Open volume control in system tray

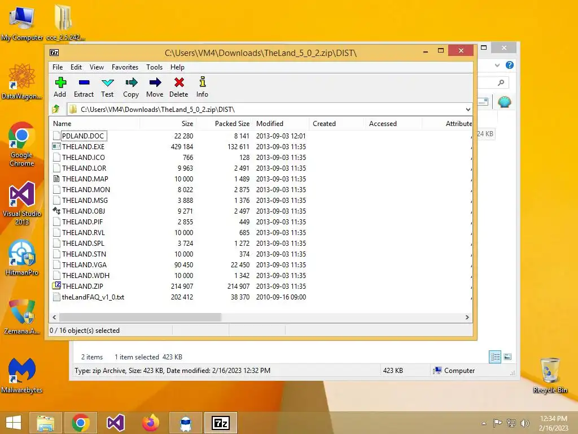(x=524, y=423)
